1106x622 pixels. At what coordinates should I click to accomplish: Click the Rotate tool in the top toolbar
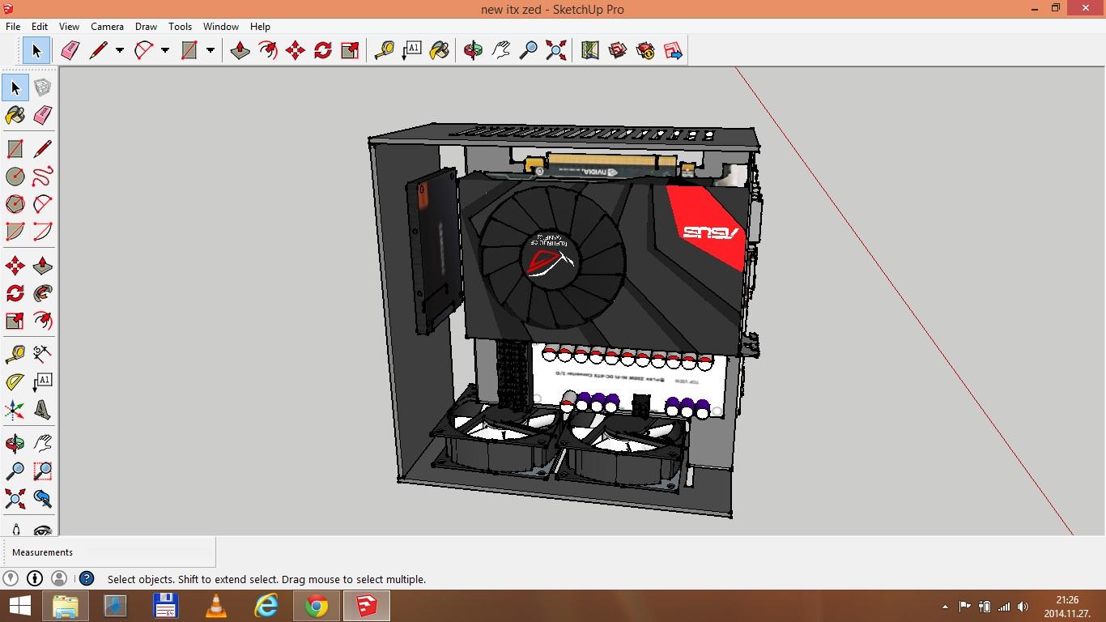click(323, 51)
